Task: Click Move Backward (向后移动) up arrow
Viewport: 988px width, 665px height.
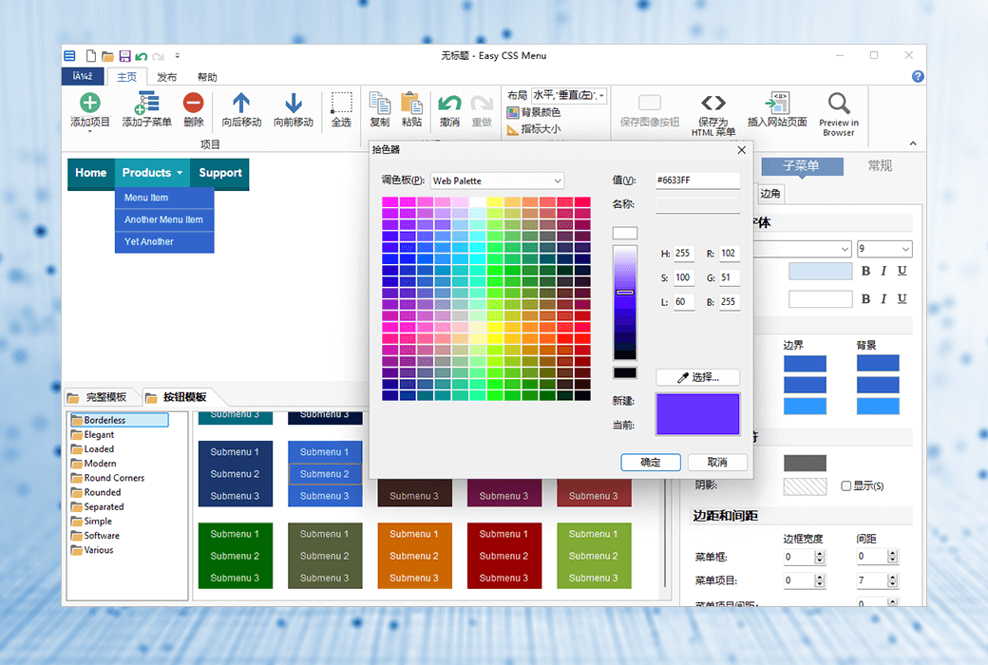Action: point(241,103)
